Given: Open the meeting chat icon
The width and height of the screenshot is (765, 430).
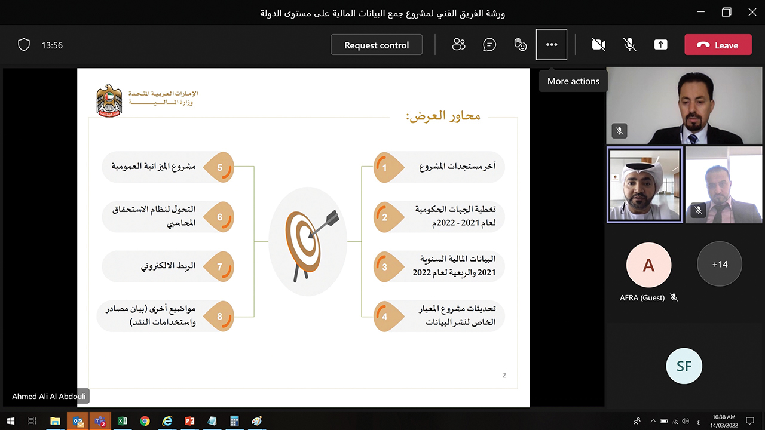Looking at the screenshot, I should coord(489,45).
